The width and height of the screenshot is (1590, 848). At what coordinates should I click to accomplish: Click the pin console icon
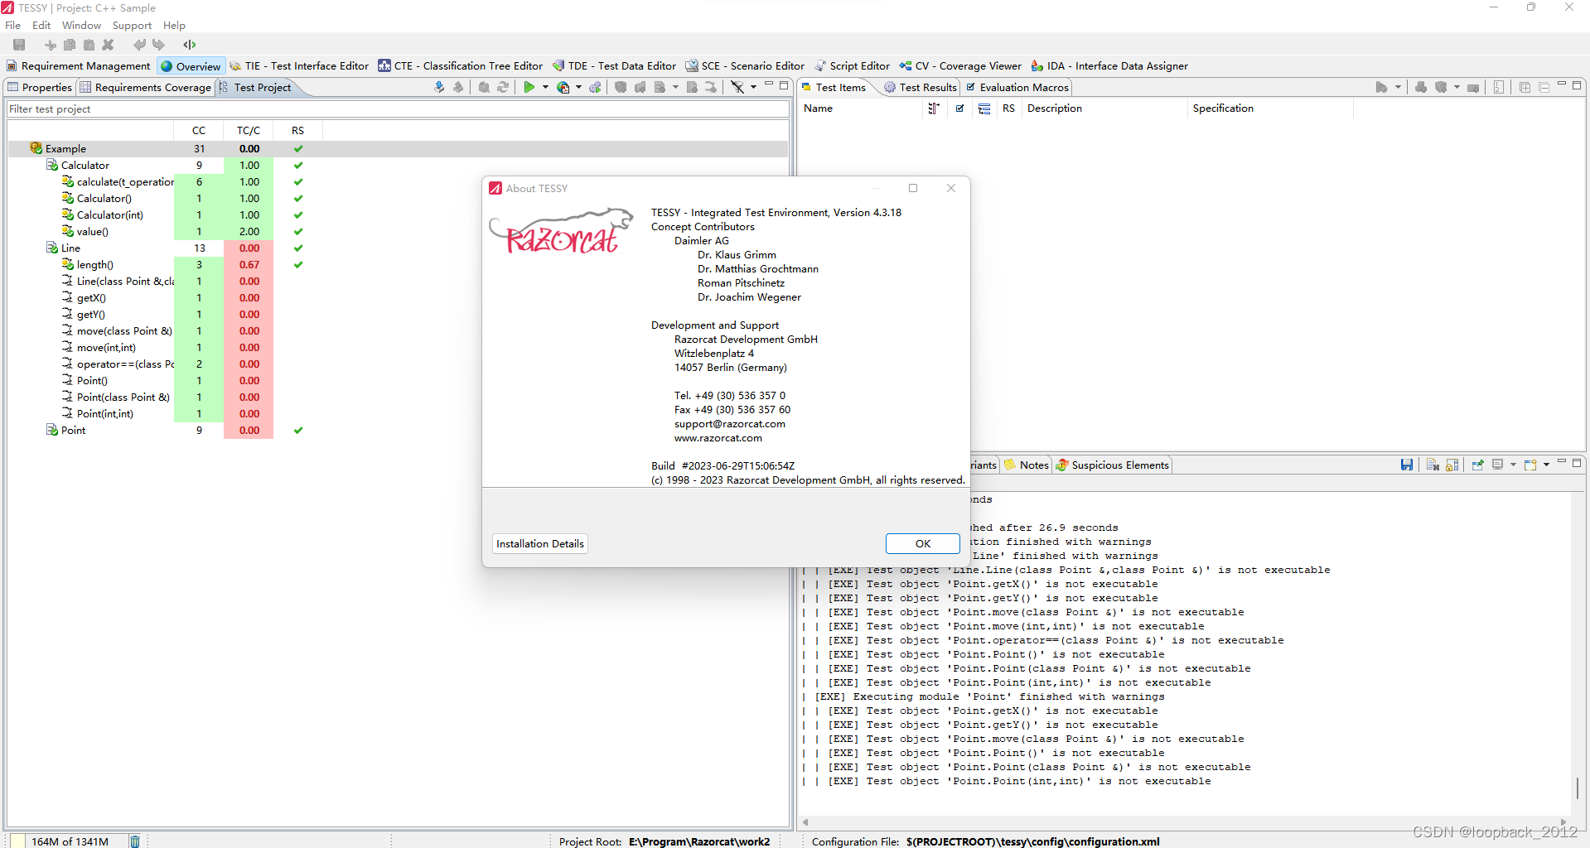pos(1477,465)
